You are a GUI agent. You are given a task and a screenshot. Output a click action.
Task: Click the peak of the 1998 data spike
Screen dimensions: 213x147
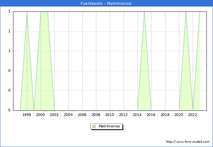pos(27,12)
